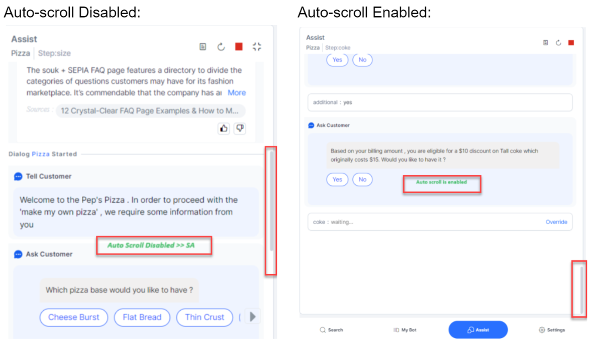Image resolution: width=593 pixels, height=345 pixels.
Task: Click refresh icon in right Assist panel
Action: pos(558,43)
